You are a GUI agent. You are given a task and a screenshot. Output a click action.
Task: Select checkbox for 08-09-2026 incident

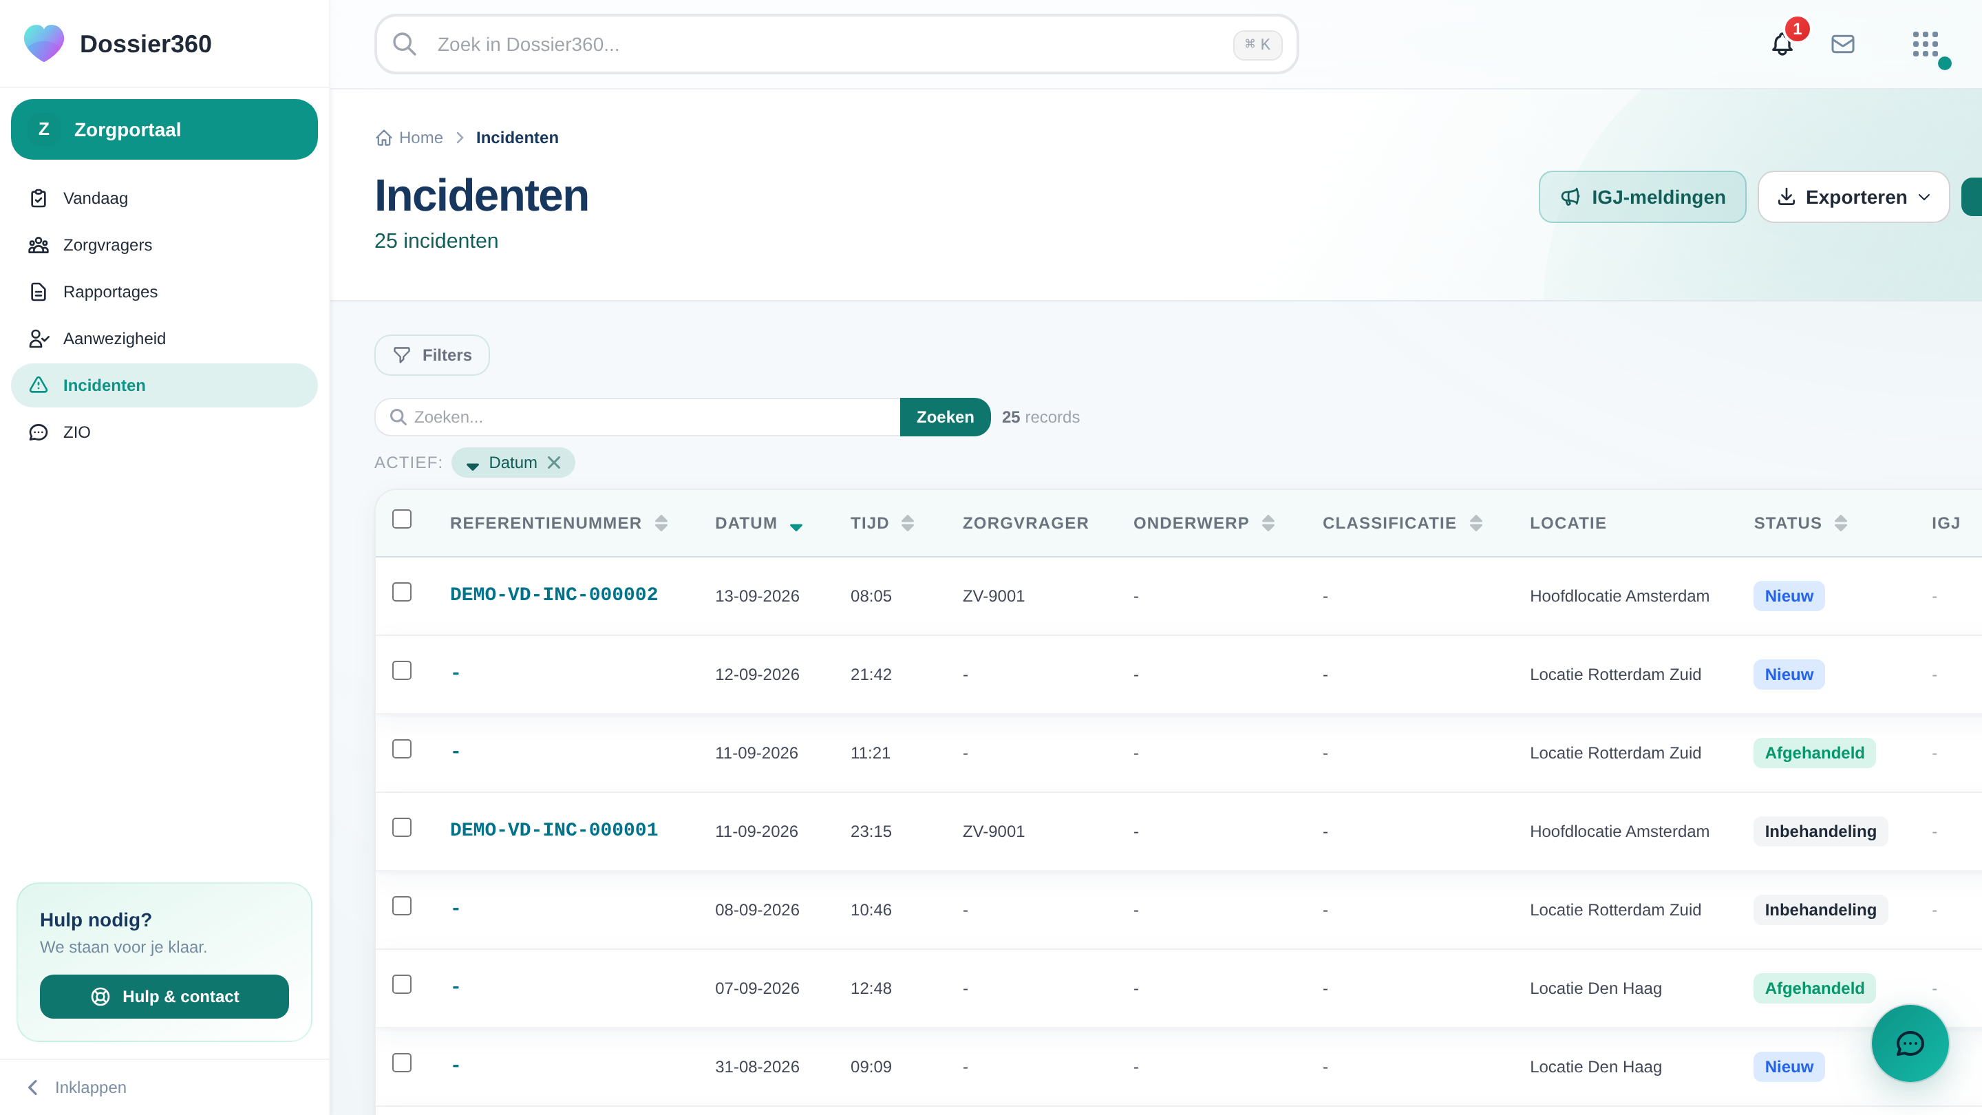coord(402,906)
